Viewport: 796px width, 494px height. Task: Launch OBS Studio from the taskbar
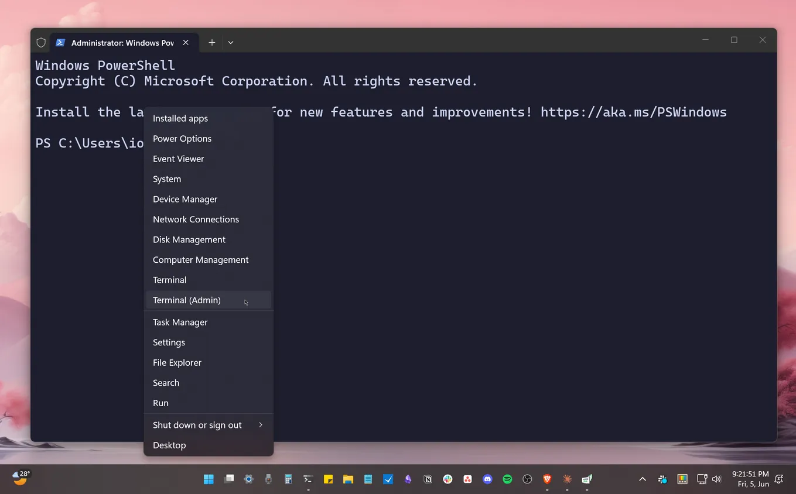pyautogui.click(x=527, y=479)
